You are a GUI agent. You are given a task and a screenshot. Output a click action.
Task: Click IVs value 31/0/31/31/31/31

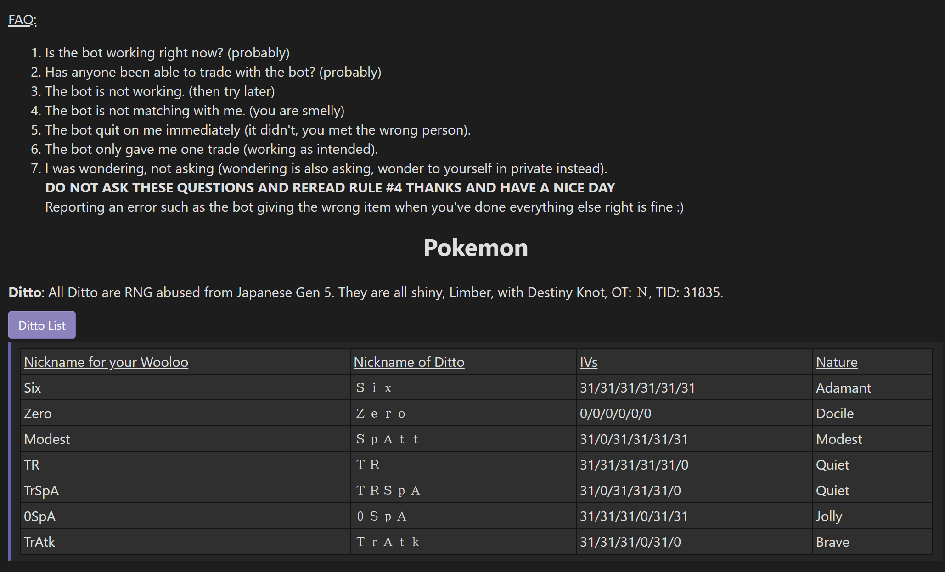tap(634, 439)
